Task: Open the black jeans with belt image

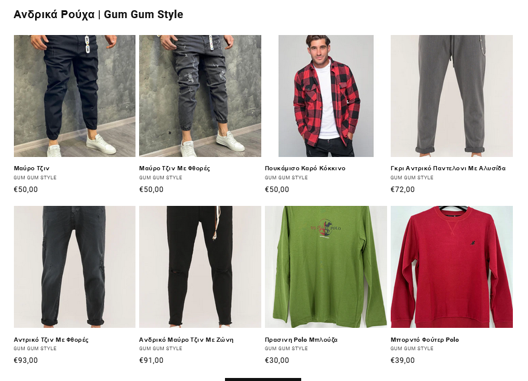Action: [x=200, y=267]
